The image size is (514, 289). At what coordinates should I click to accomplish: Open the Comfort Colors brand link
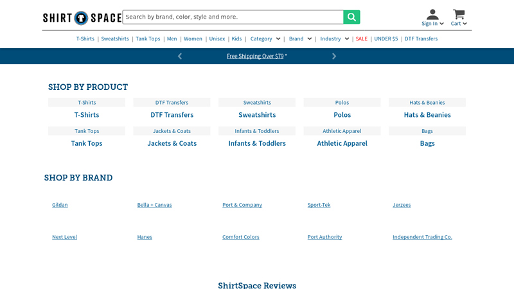[x=241, y=237]
